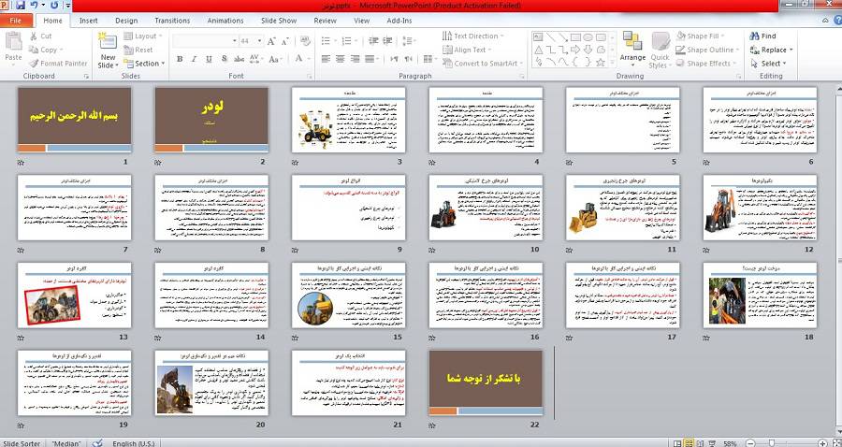The height and width of the screenshot is (447, 842).
Task: Click the Bullets list icon
Action: [325, 41]
